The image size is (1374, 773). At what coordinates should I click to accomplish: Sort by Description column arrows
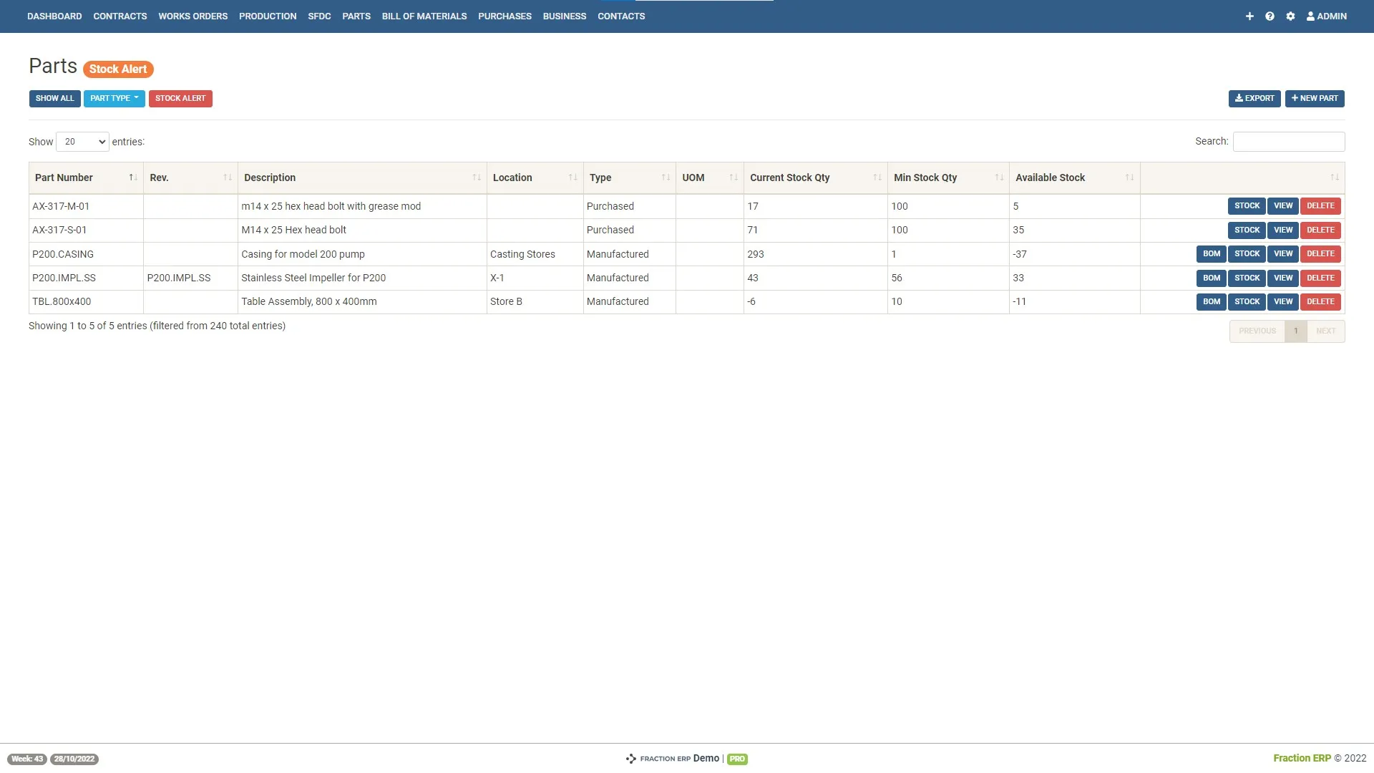tap(477, 178)
